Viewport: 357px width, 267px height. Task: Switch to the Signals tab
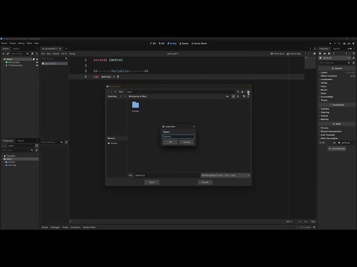[x=336, y=48]
